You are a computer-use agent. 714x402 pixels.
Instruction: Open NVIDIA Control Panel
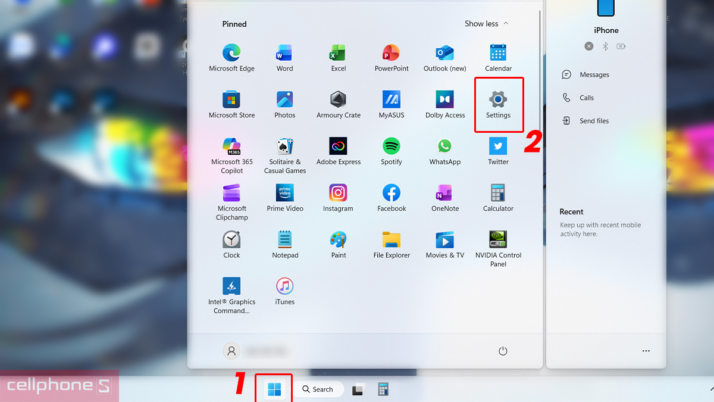tap(498, 249)
